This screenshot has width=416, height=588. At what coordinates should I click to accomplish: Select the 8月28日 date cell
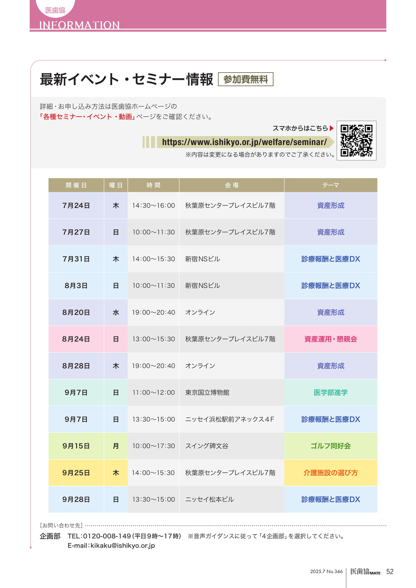tap(76, 366)
